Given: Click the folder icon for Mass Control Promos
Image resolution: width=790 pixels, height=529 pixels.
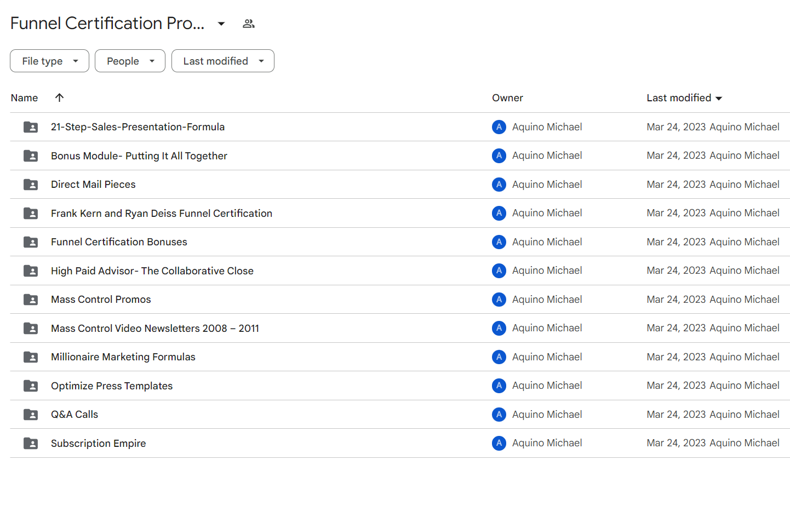Looking at the screenshot, I should click(x=31, y=300).
